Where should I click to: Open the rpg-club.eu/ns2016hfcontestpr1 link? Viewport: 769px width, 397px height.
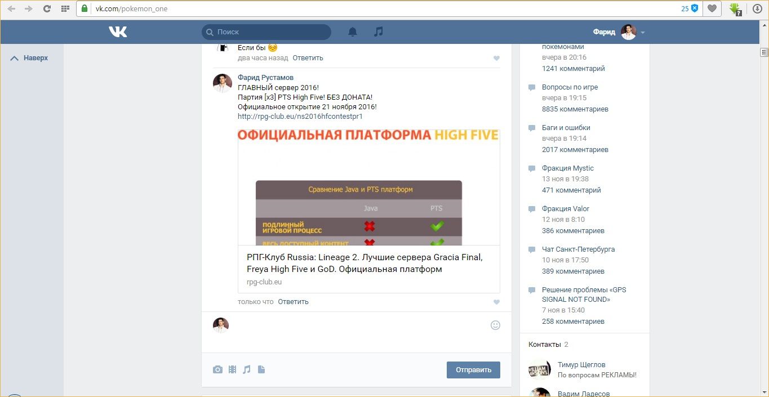[300, 117]
